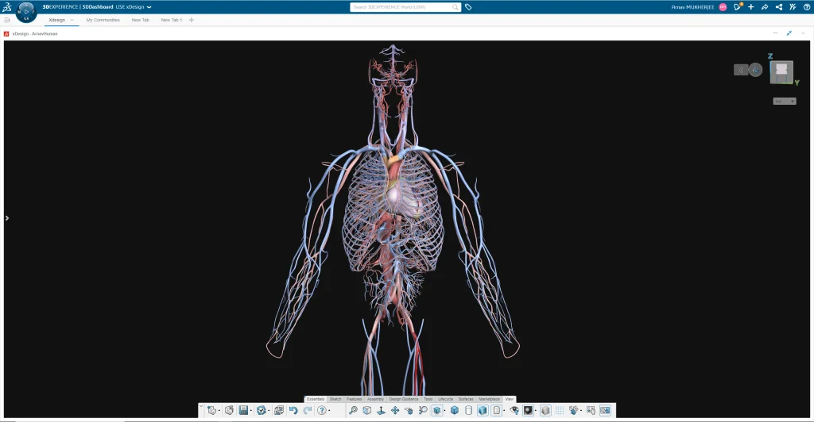814x422 pixels.
Task: Expand the left side panel arrow
Action: pyautogui.click(x=7, y=218)
